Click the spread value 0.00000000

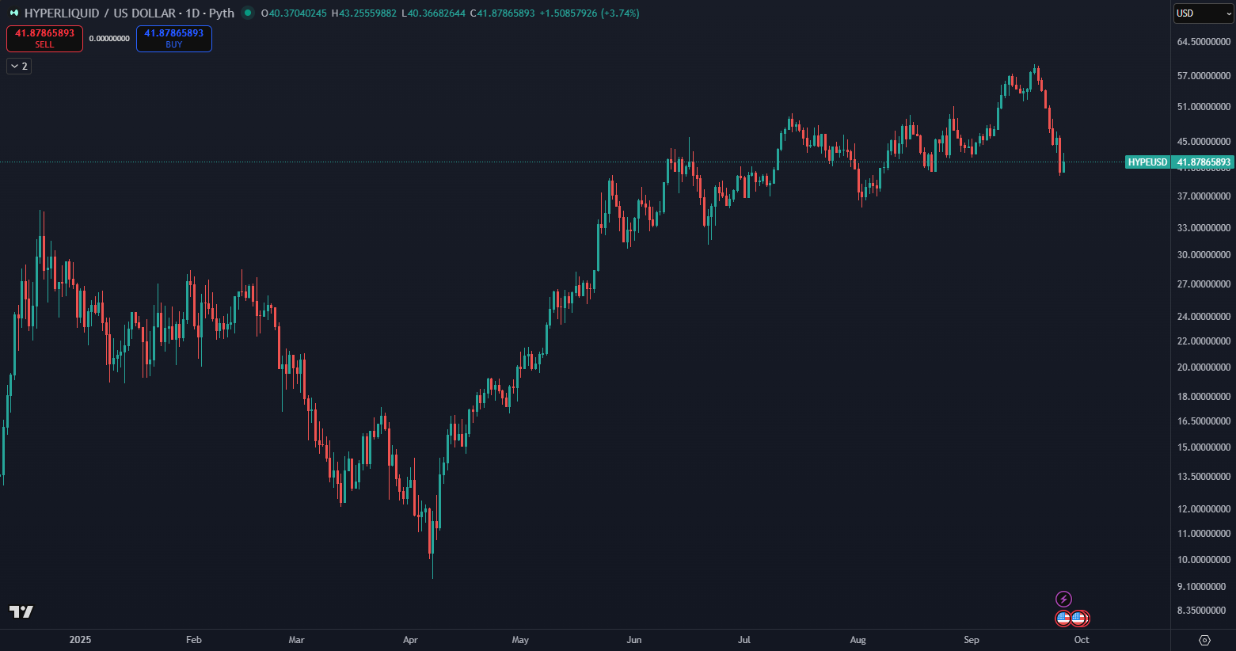109,38
